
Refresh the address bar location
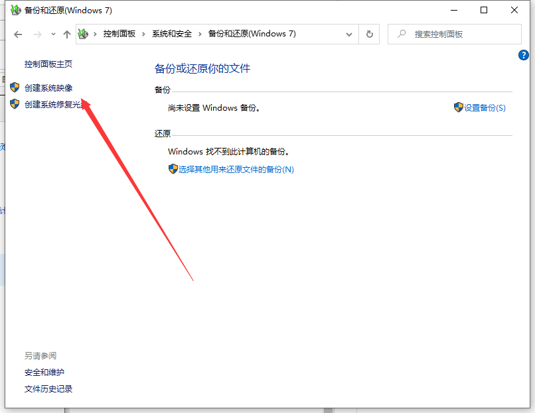click(369, 34)
